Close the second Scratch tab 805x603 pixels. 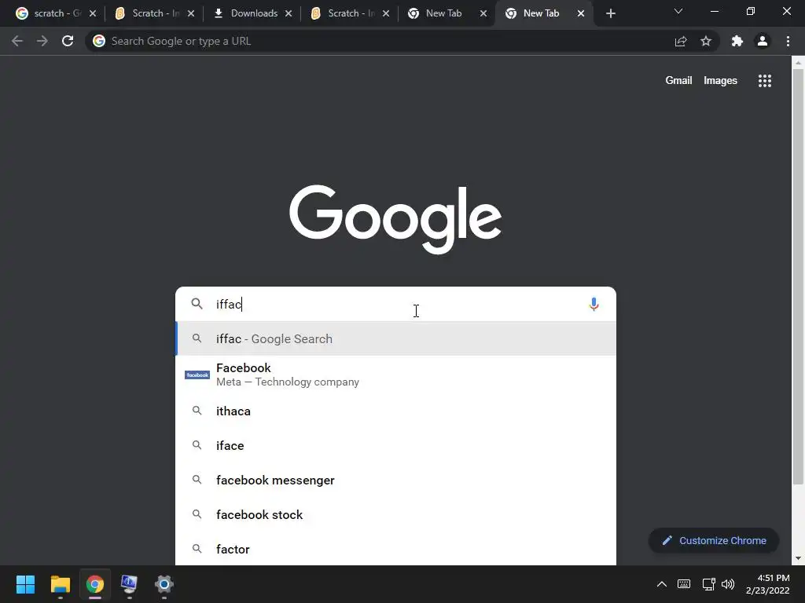(x=386, y=13)
